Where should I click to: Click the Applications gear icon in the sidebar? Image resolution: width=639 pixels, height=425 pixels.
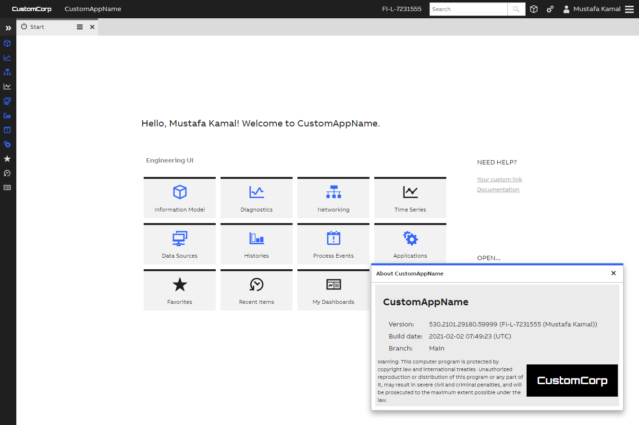pyautogui.click(x=7, y=144)
